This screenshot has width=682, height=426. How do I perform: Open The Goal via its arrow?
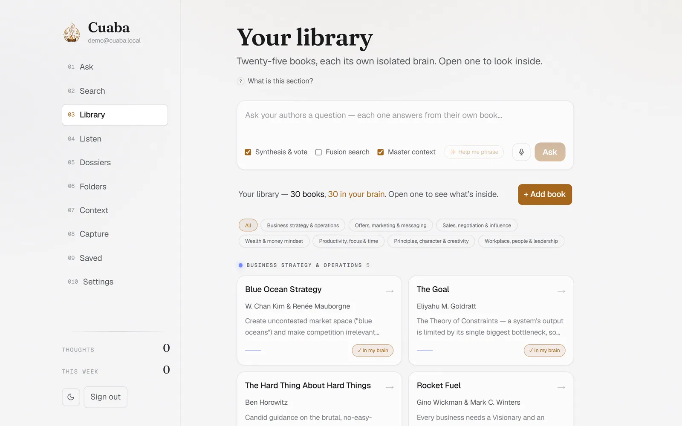(x=561, y=291)
